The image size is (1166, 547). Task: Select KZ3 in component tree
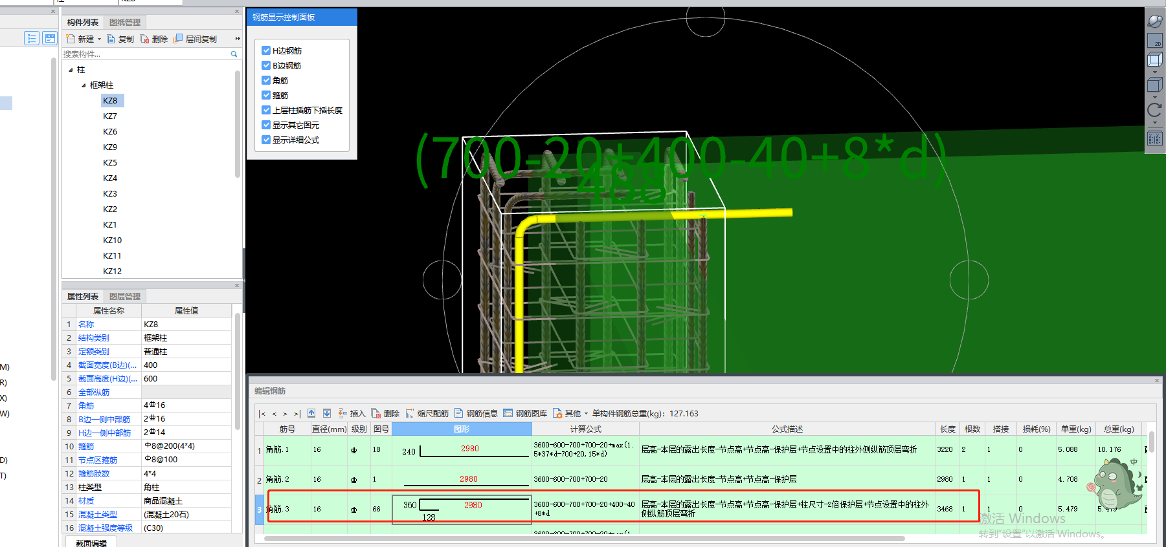pos(110,194)
